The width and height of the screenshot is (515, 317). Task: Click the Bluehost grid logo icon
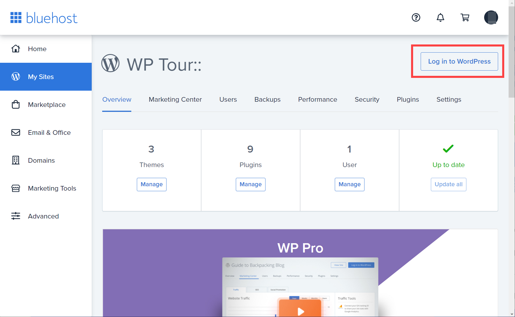16,17
